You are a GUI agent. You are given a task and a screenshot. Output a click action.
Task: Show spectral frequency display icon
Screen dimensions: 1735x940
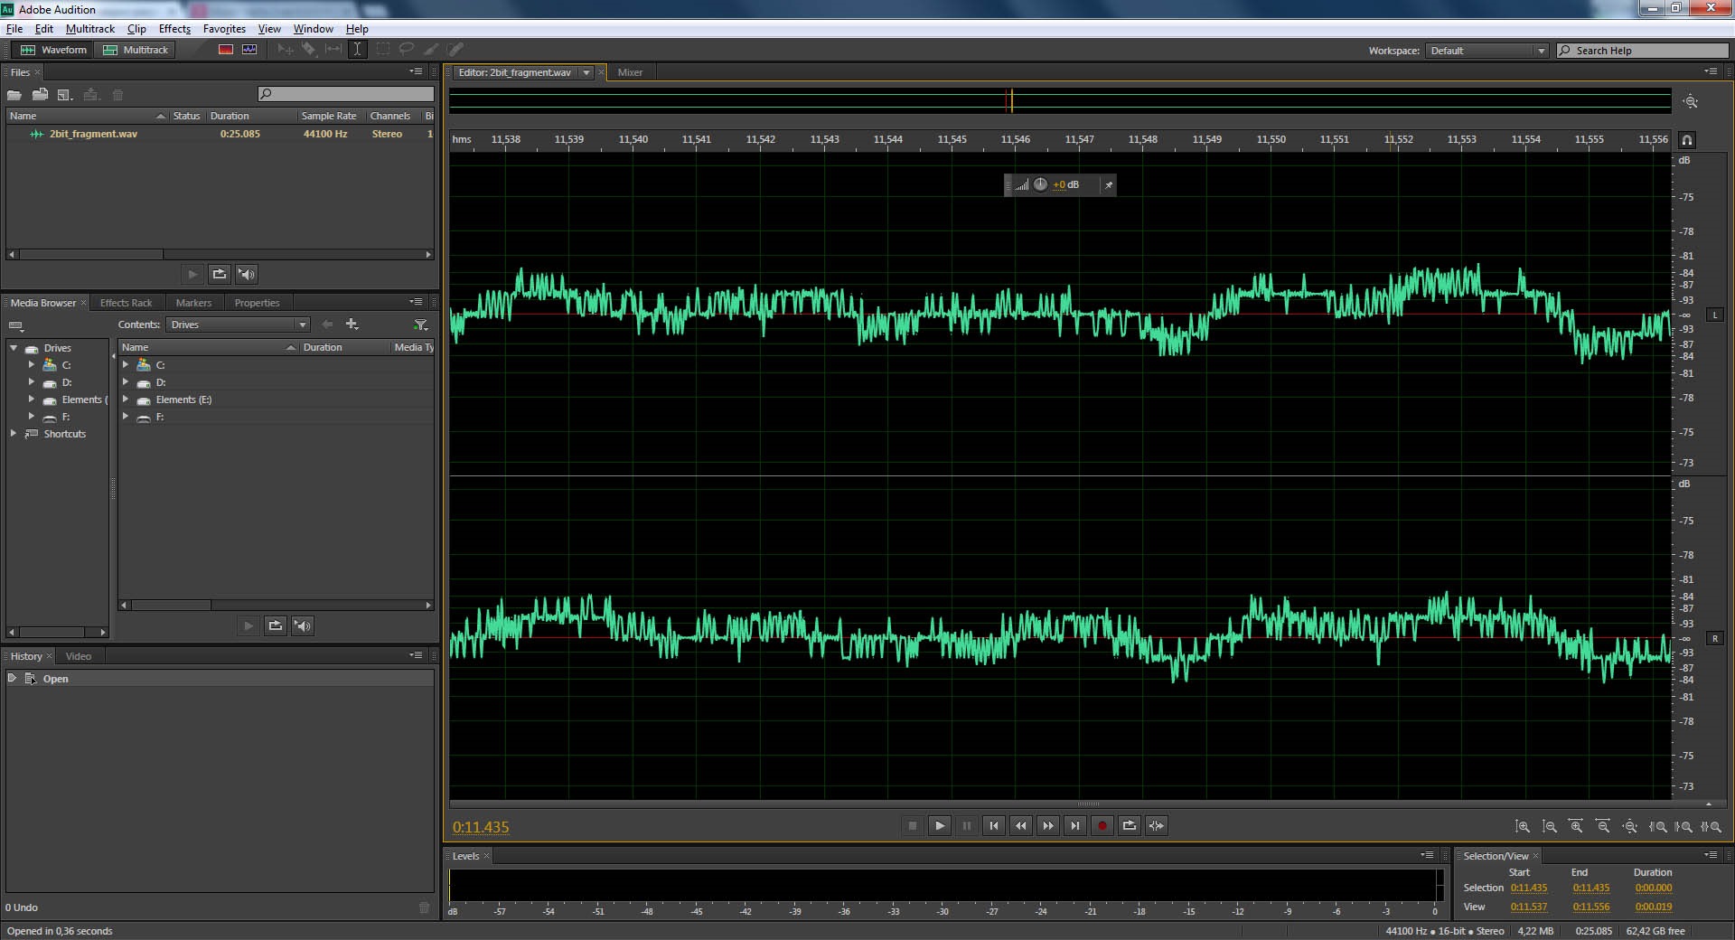pos(226,50)
